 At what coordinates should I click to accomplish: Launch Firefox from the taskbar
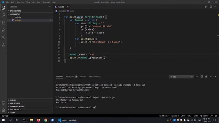[38, 120]
